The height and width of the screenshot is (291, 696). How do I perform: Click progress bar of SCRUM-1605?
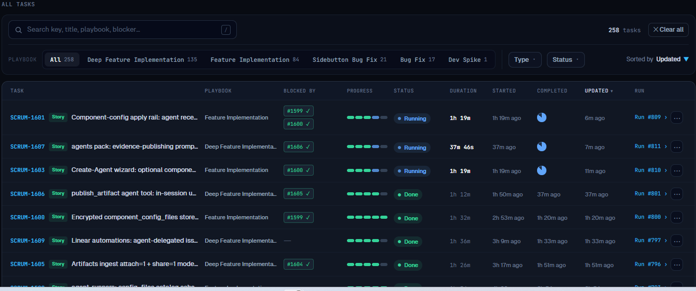pos(367,264)
